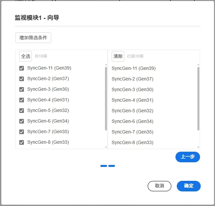Image resolution: width=215 pixels, height=206 pixels.
Task: Uncheck SyncGen-2 (Gen37) checkbox
Action: coord(22,79)
